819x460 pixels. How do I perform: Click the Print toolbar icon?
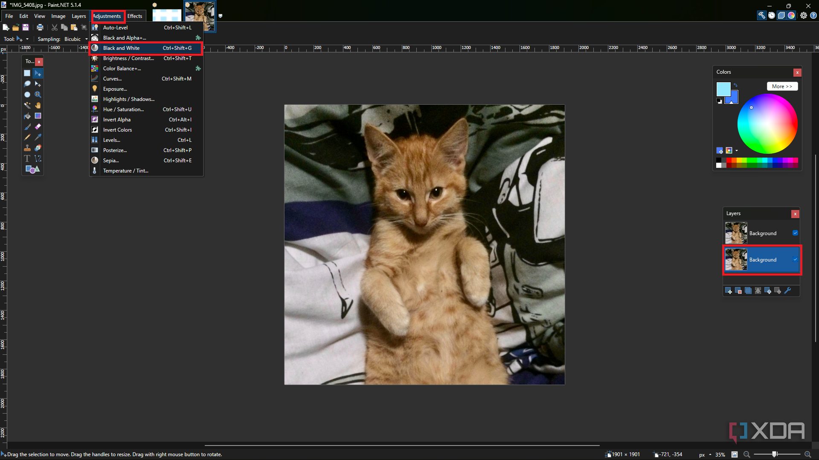(x=40, y=28)
